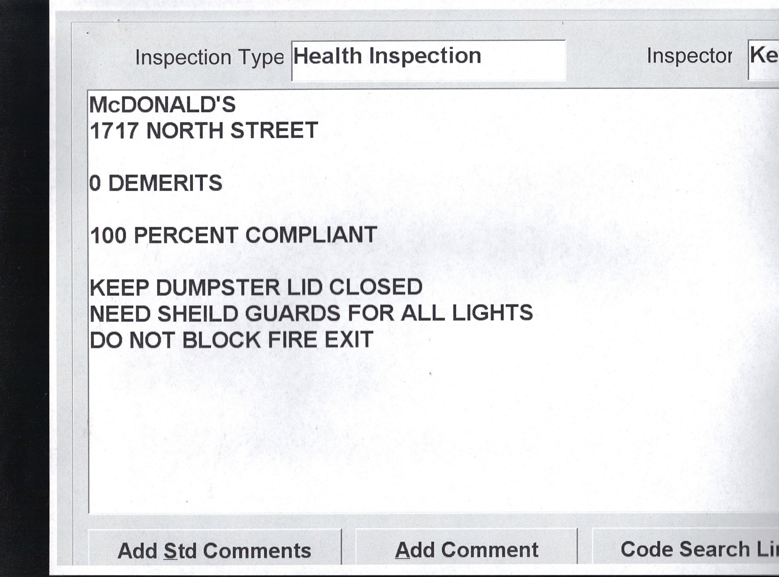The width and height of the screenshot is (779, 577).
Task: Click the McDONALD'S line in comments
Action: pyautogui.click(x=162, y=105)
